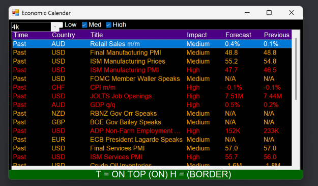Screen dimensions: 318x186
Task: Select the RBNZ Gov Orr Speaks row
Action: click(152, 114)
